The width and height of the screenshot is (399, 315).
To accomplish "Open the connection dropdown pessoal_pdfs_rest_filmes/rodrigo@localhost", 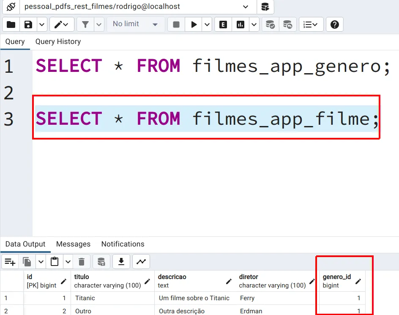I will click(138, 7).
